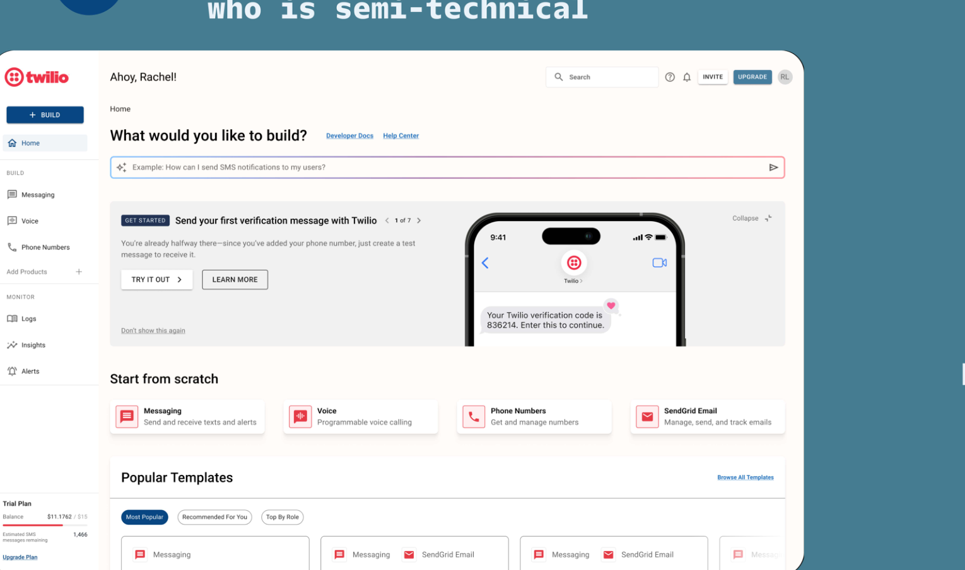Click Voice icon in sidebar
This screenshot has width=965, height=570.
pos(12,221)
